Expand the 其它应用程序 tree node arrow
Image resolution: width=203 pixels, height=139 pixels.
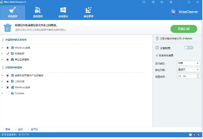pos(2,59)
